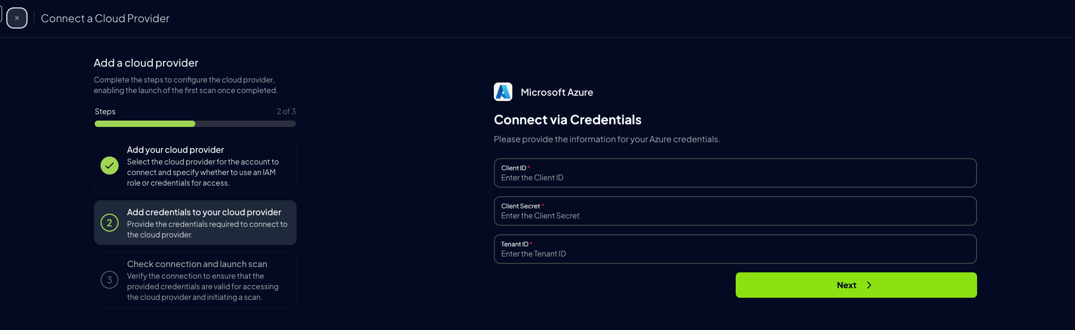Click 'Please provide the information' description text
Viewport: 1075px width, 330px height.
pos(607,139)
